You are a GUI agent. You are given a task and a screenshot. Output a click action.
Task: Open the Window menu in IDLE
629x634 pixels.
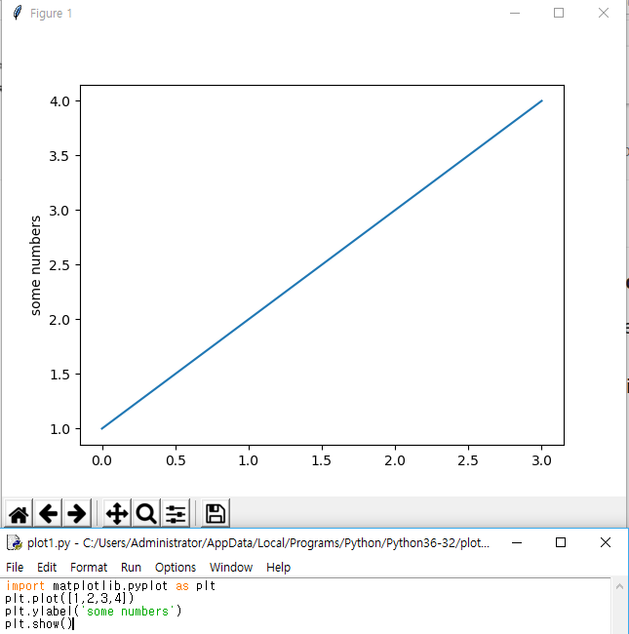click(x=231, y=568)
